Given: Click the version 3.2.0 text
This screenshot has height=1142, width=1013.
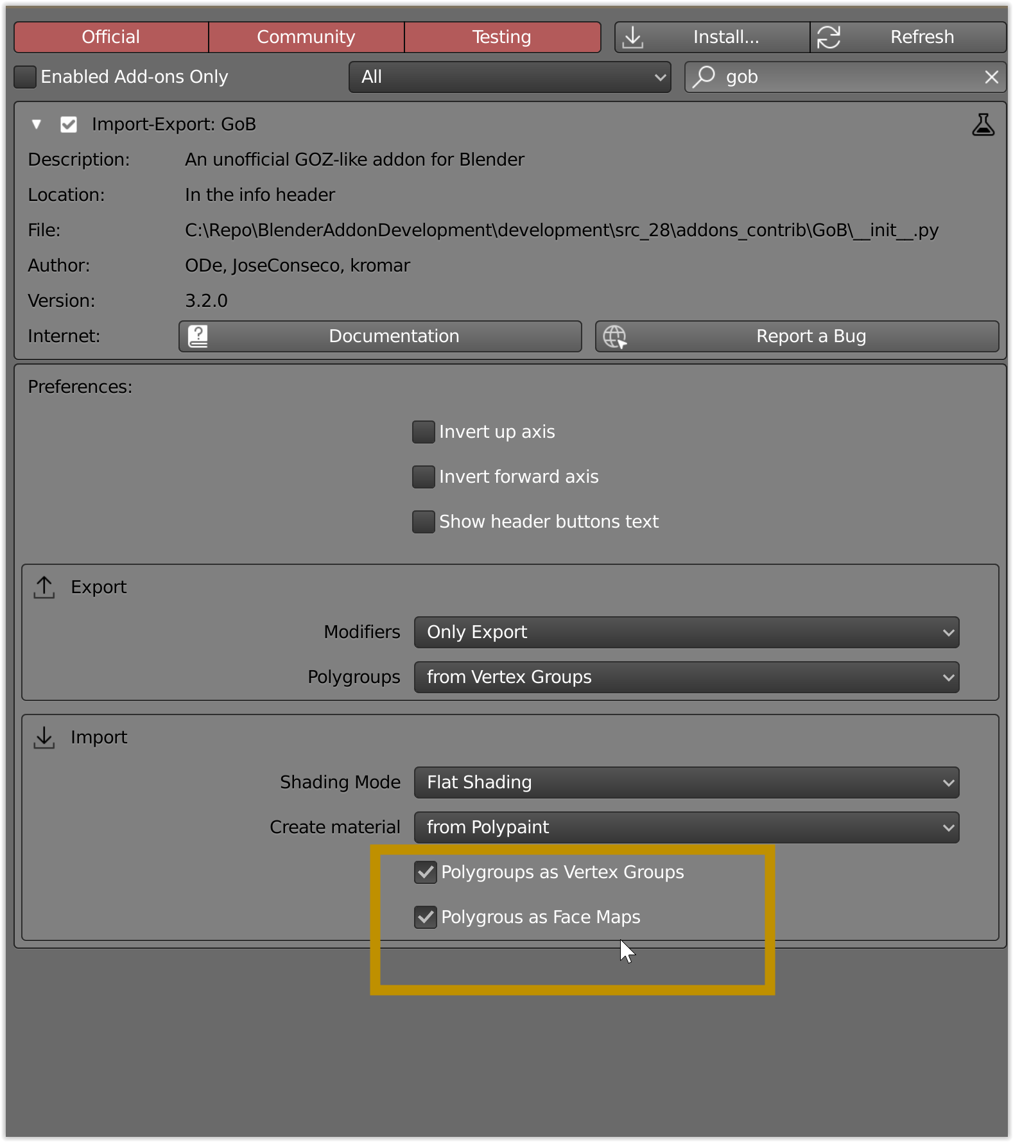Looking at the screenshot, I should coord(206,301).
